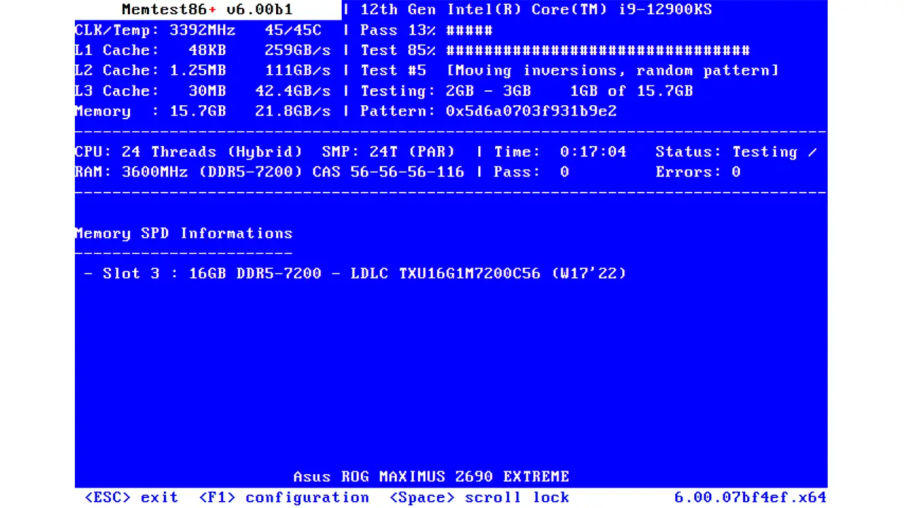Activate Space scroll lock option
The height and width of the screenshot is (508, 904).
pyautogui.click(x=480, y=497)
